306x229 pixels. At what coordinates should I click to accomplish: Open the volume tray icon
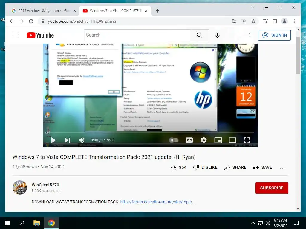(x=267, y=223)
